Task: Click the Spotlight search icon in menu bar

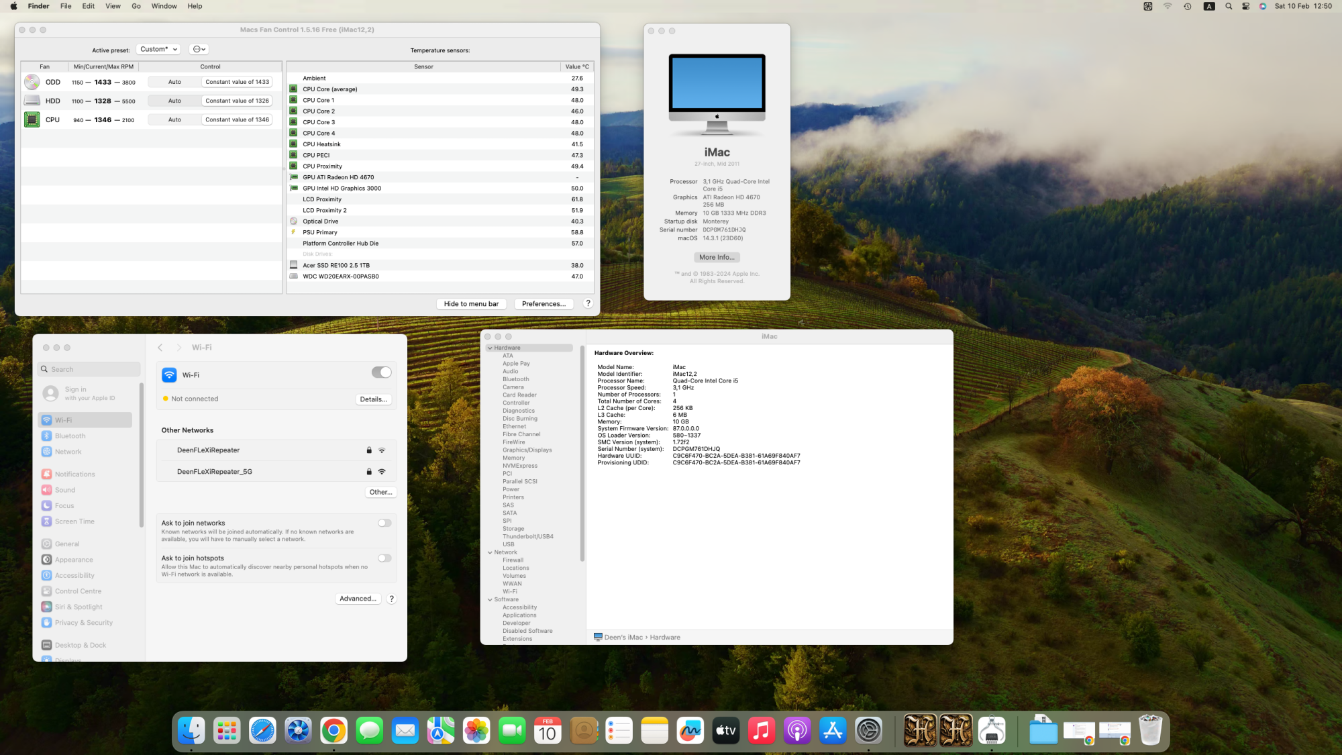Action: coord(1229,6)
